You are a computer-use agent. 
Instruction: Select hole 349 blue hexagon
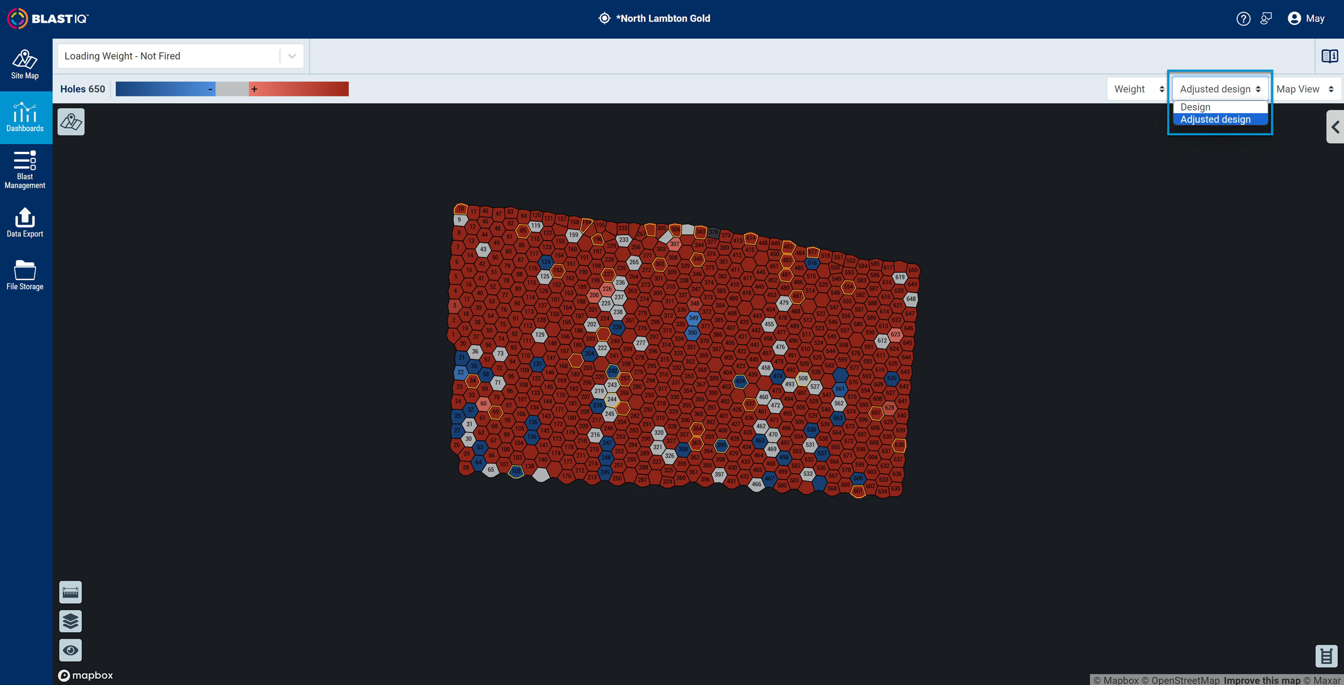[693, 318]
